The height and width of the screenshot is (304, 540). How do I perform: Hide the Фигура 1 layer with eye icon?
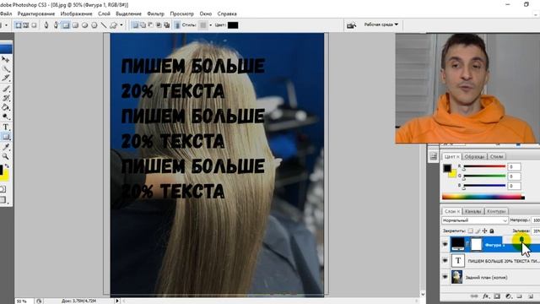point(445,244)
